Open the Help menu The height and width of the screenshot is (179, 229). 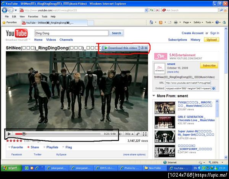53,16
